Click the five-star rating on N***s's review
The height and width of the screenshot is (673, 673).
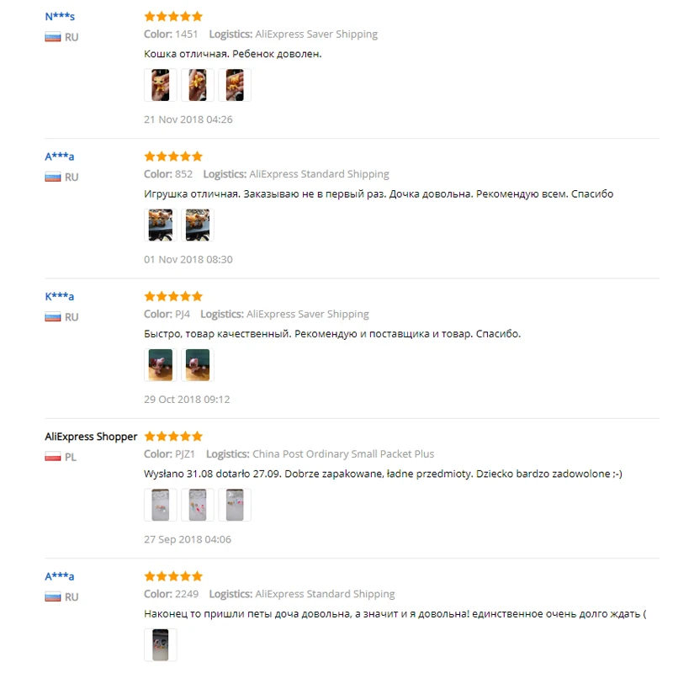pyautogui.click(x=173, y=16)
